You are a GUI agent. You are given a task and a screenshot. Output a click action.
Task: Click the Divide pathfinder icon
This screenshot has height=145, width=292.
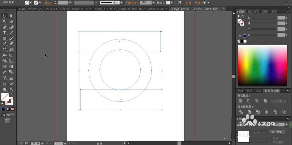coord(241,112)
